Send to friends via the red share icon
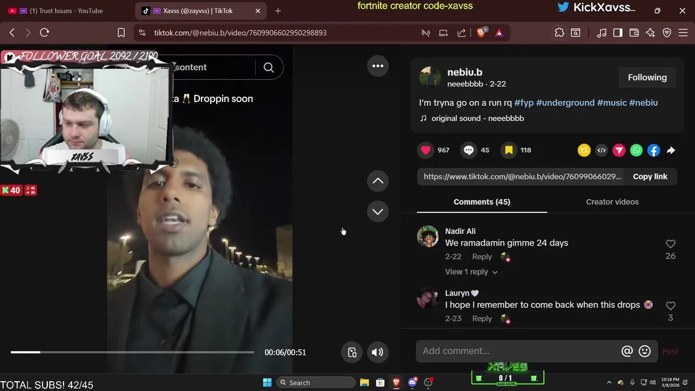The width and height of the screenshot is (695, 391). [619, 150]
